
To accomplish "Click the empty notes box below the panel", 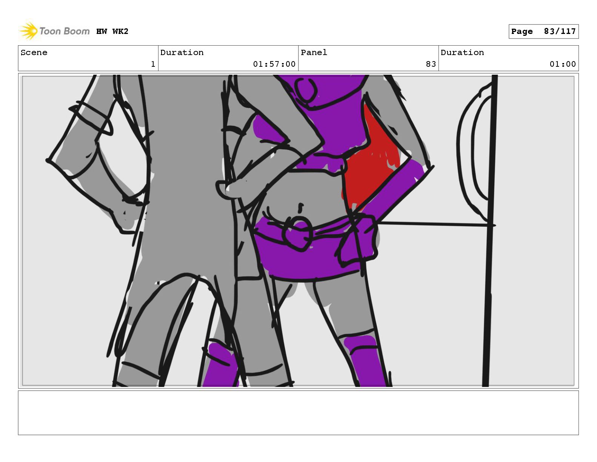I will (298, 413).
